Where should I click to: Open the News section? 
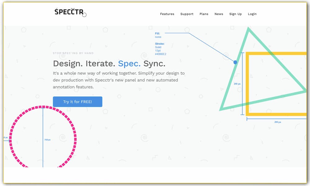[x=219, y=14]
